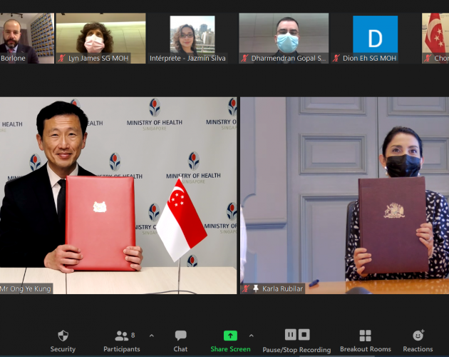
Task: Click muted mic icon on Karla Rubilar label
Action: (246, 288)
